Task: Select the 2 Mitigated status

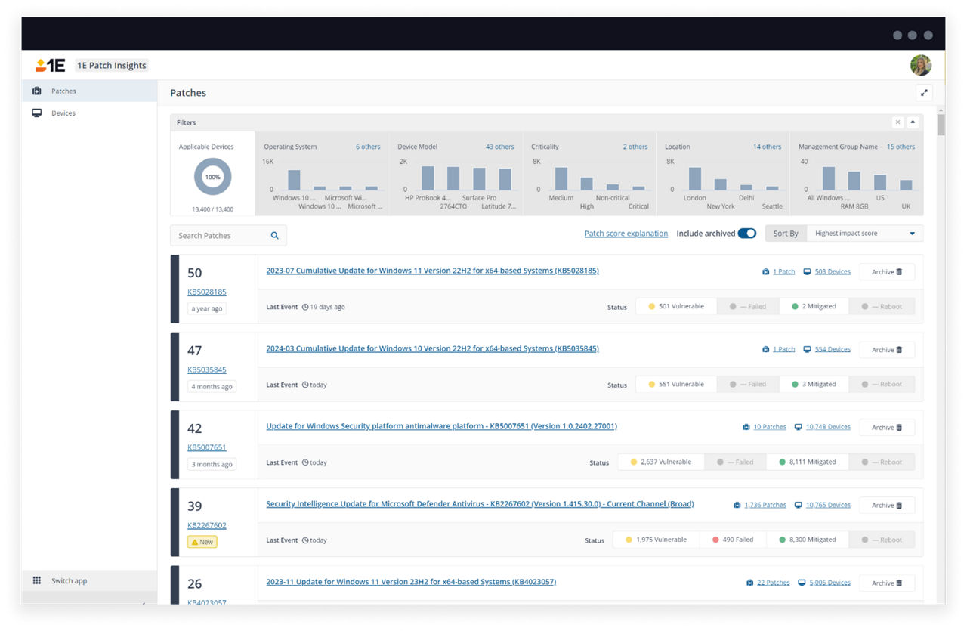Action: click(814, 307)
